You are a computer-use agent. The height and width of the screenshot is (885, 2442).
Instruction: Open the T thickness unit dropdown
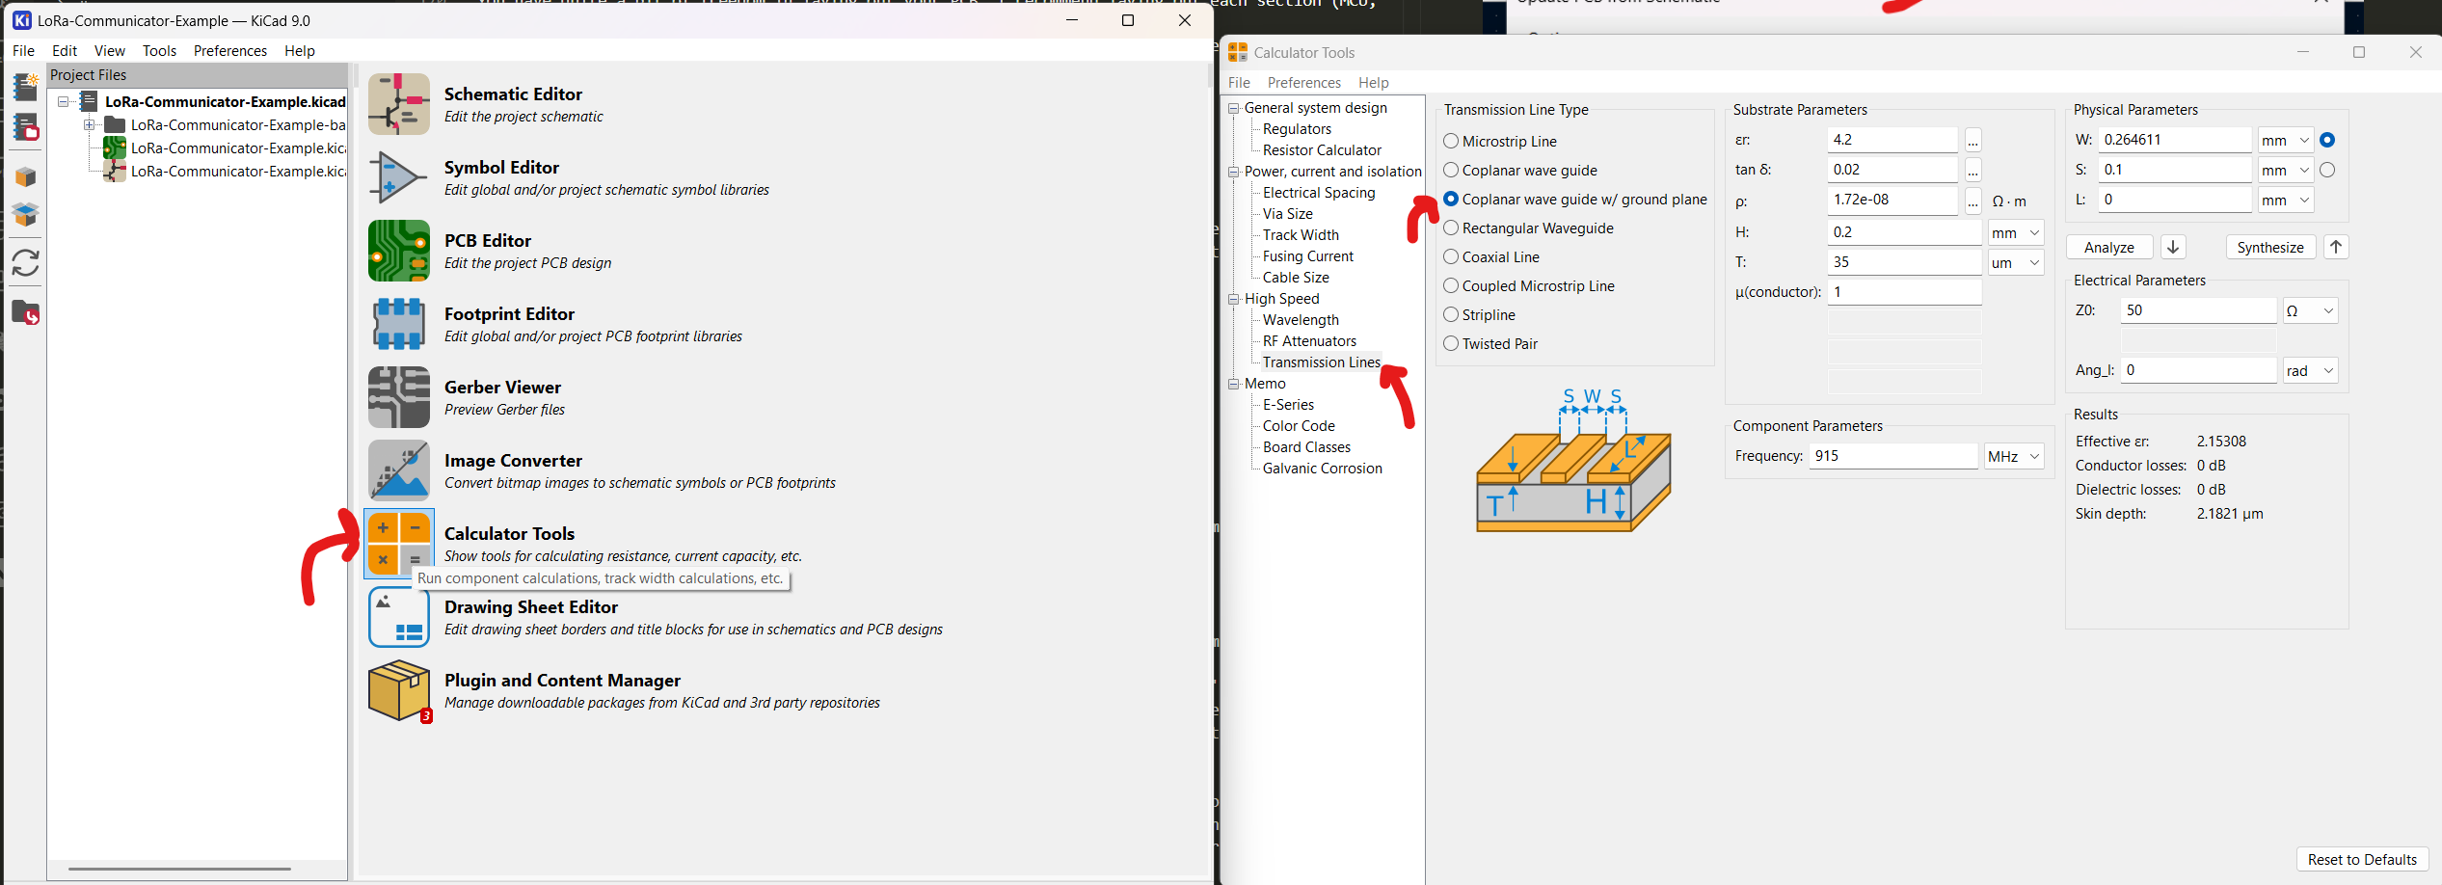coord(2016,261)
